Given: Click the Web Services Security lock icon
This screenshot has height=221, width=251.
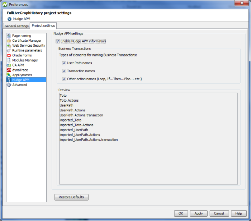Looking at the screenshot, I should tap(9, 46).
